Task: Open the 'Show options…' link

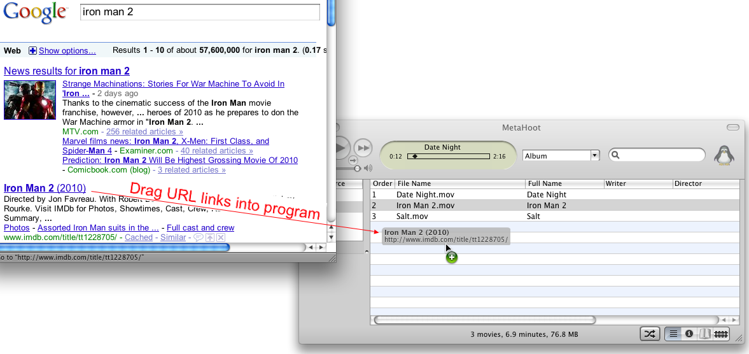Action: tap(67, 51)
